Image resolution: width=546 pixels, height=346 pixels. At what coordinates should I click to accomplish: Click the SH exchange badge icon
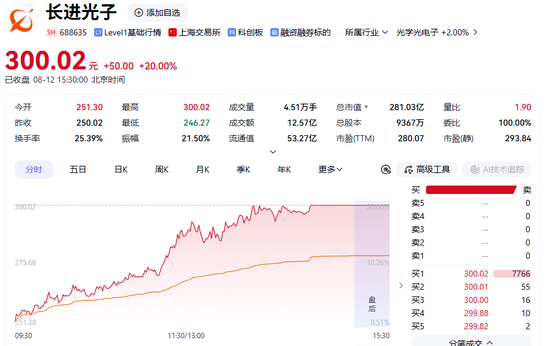[51, 32]
